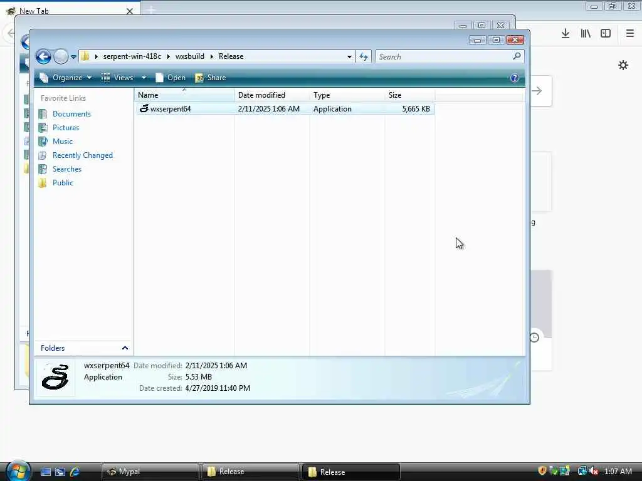
Task: Click the Pictures icon in sidebar
Action: coord(43,128)
